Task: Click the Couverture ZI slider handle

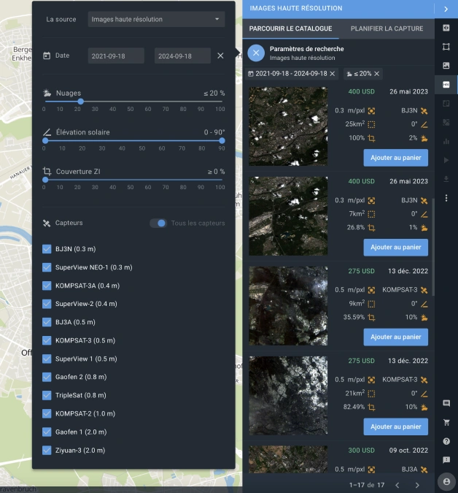Action: 45,180
